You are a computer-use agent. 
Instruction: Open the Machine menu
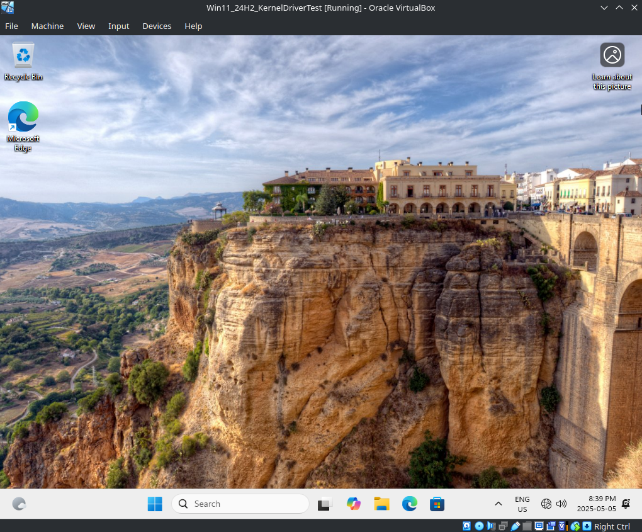pyautogui.click(x=47, y=26)
